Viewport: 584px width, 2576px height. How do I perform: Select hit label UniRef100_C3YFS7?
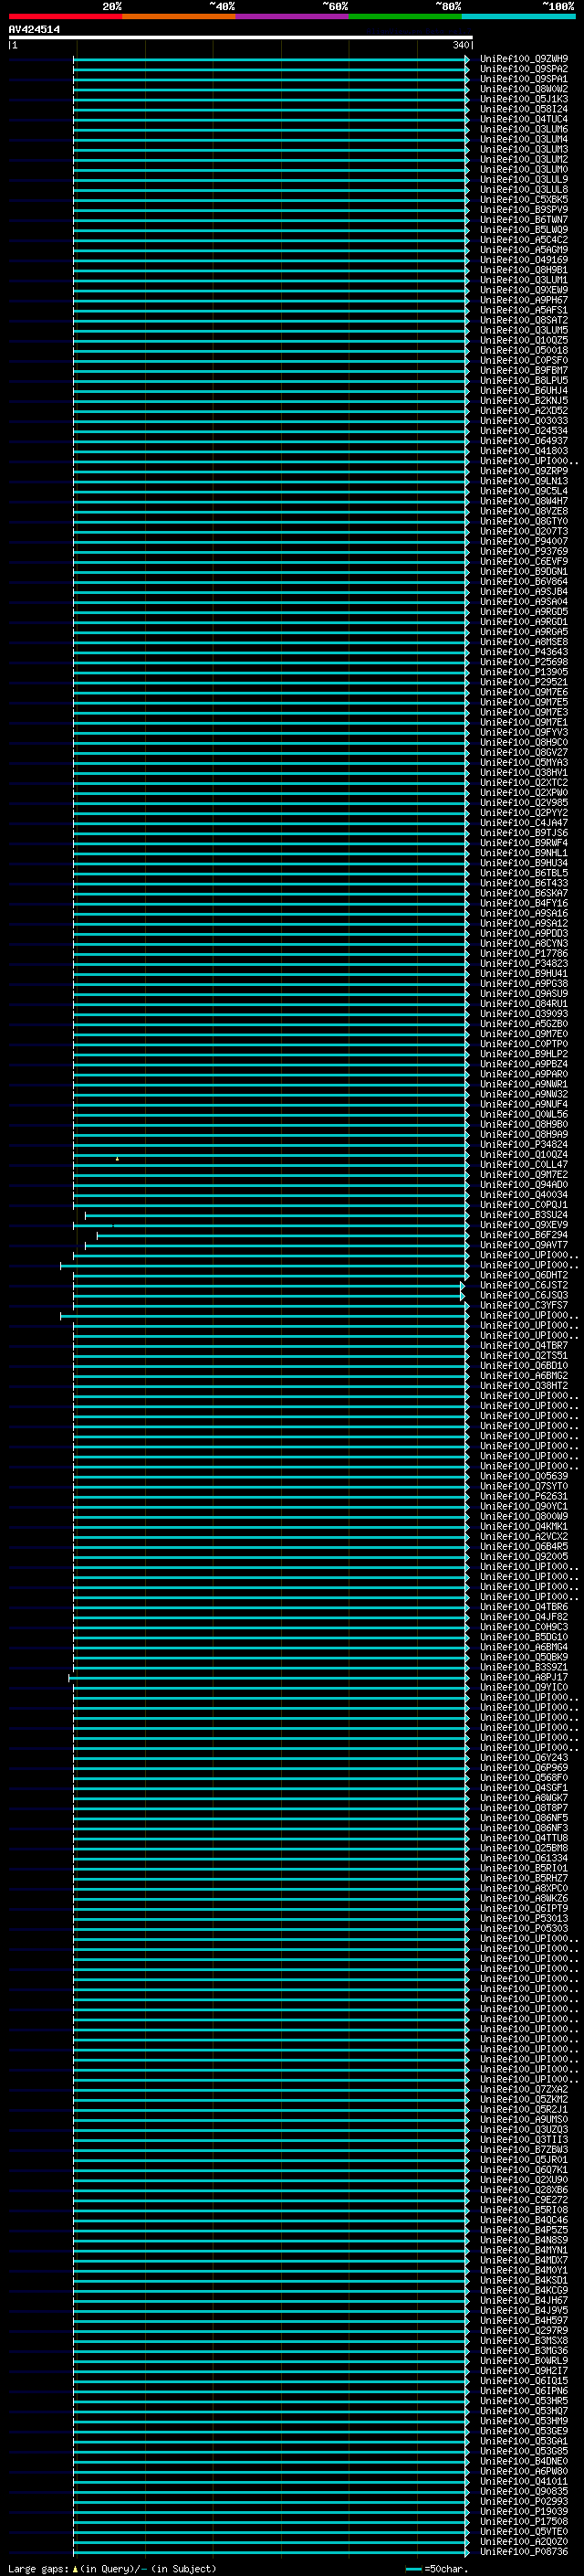[524, 1305]
